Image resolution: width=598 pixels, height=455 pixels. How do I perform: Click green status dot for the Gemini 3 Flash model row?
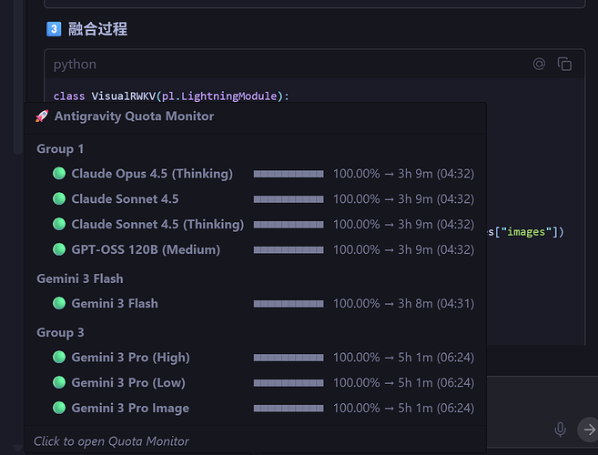[x=59, y=303]
